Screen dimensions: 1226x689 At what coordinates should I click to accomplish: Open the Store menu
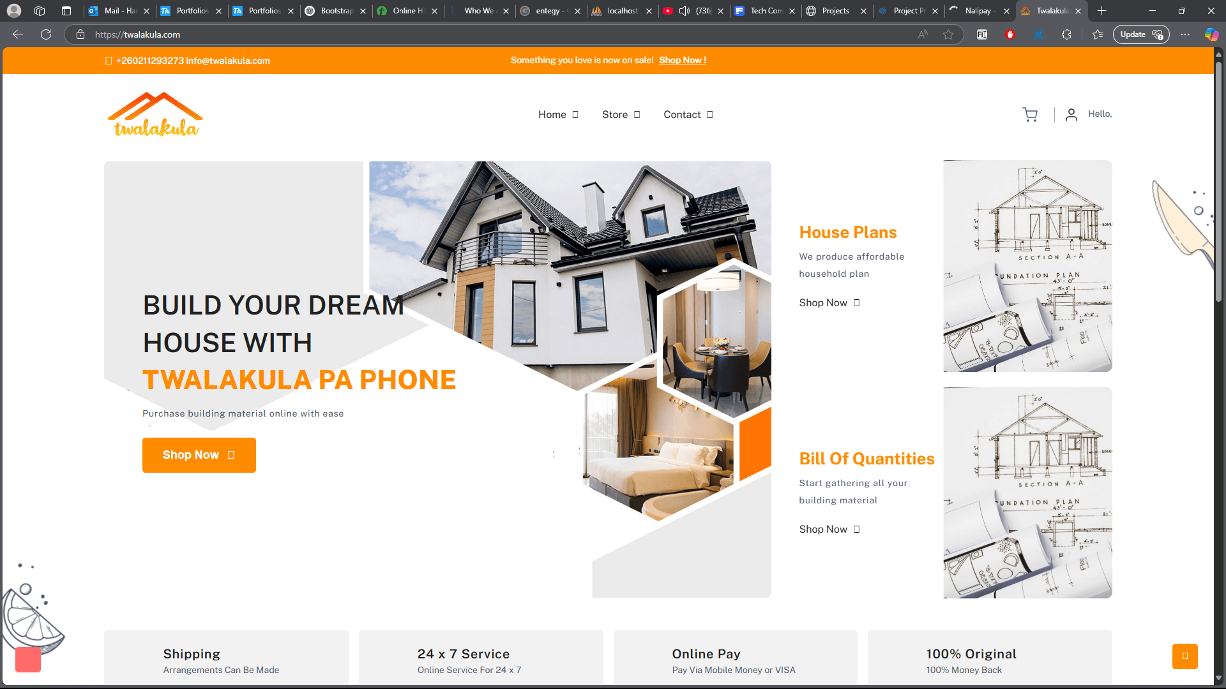[621, 114]
